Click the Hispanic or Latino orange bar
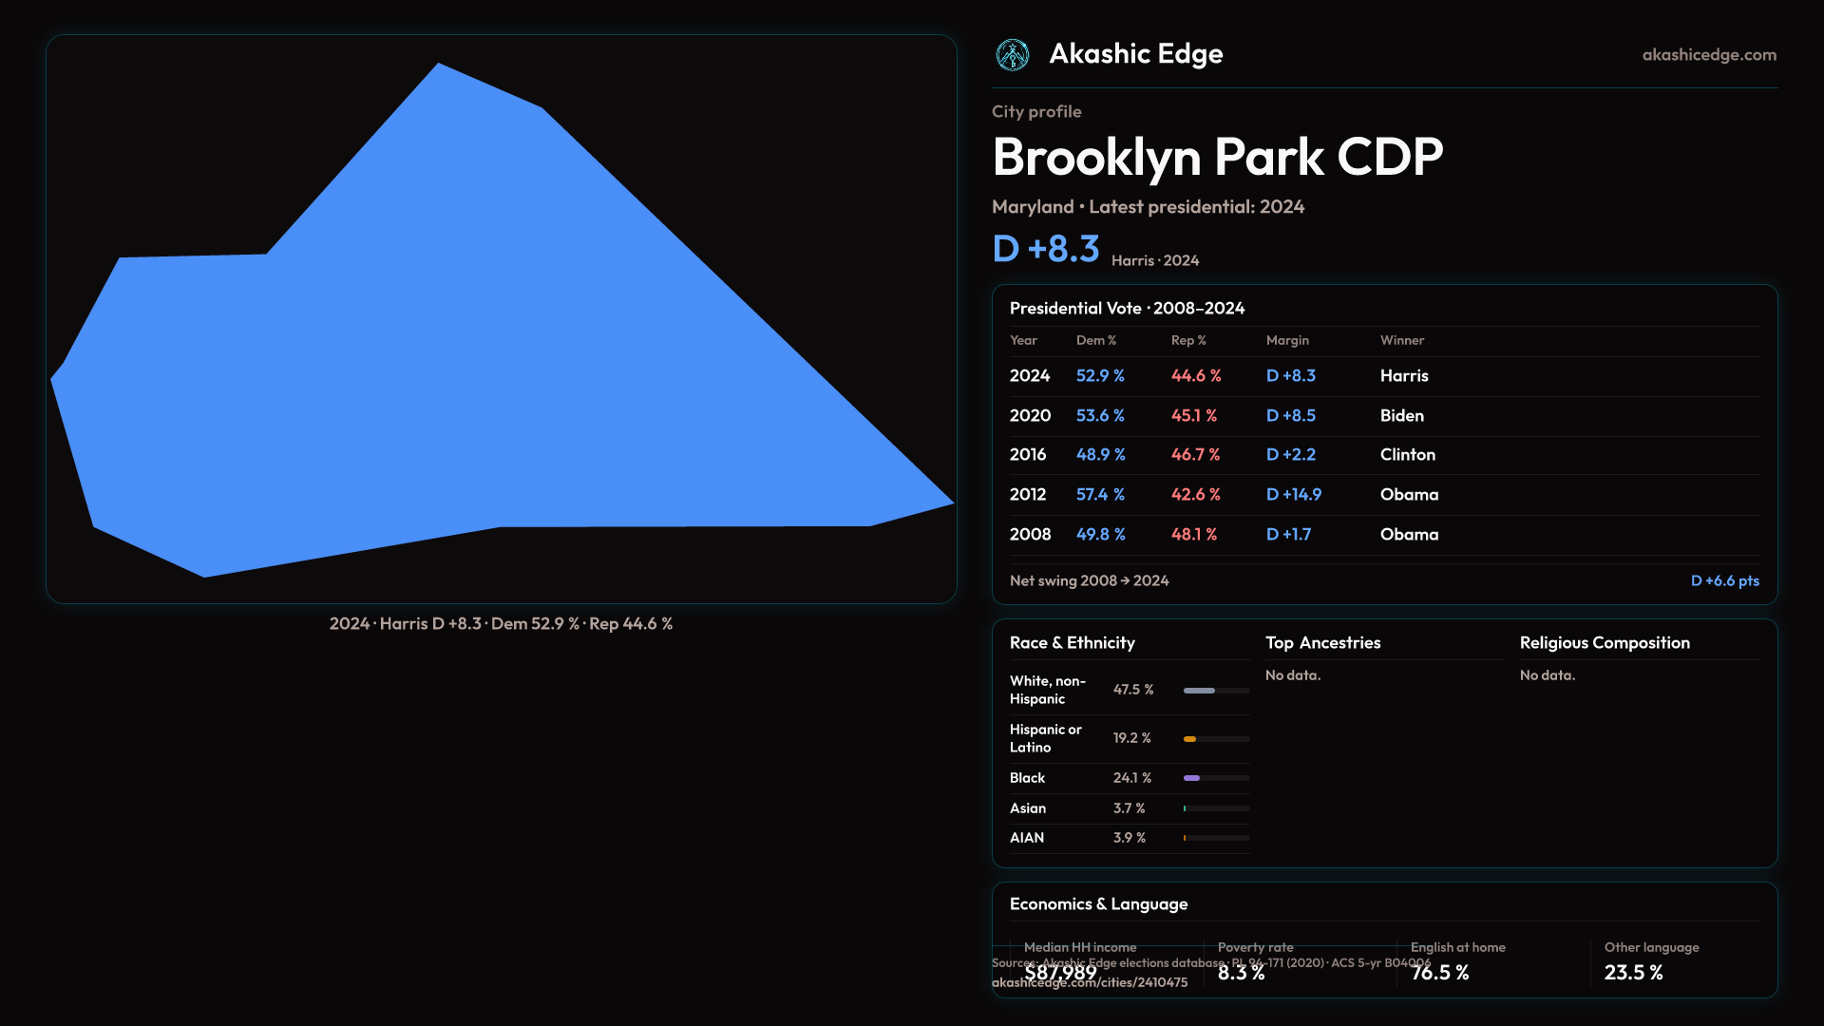 1189,739
